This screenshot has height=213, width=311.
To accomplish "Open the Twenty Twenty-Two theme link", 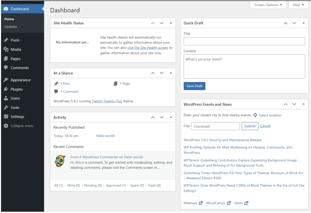I will point(107,101).
